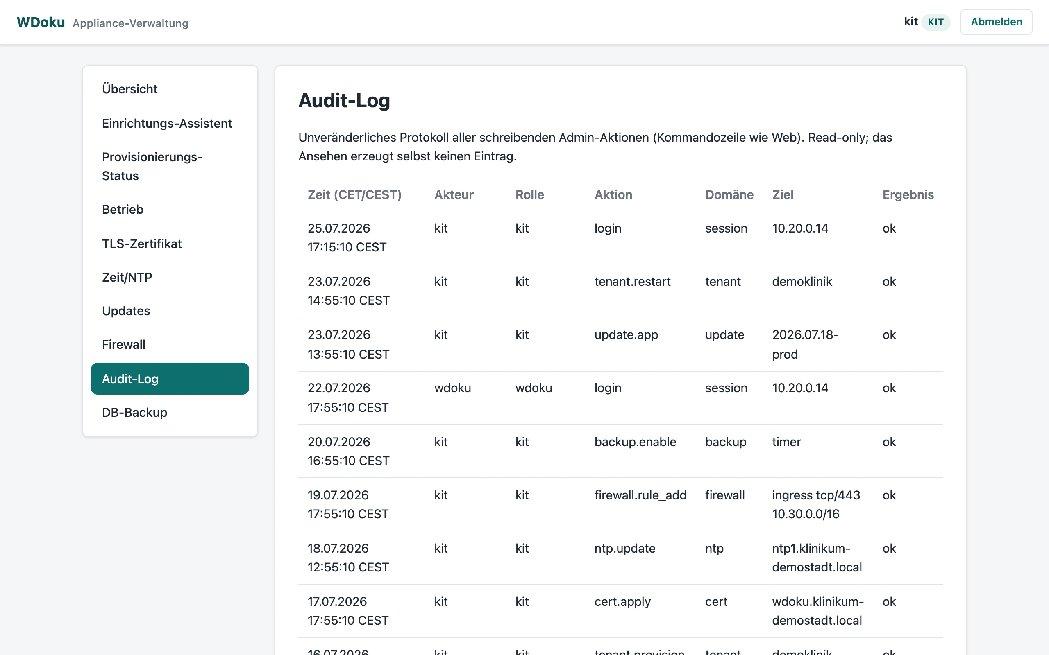Click the tenant.restart action cell
This screenshot has height=655, width=1049.
pyautogui.click(x=632, y=282)
